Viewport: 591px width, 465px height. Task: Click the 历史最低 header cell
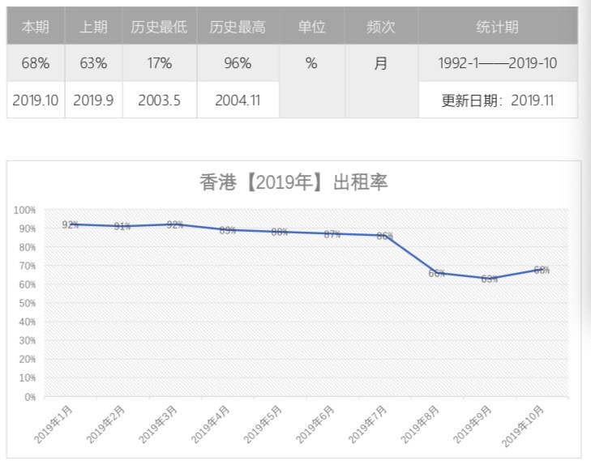(159, 27)
